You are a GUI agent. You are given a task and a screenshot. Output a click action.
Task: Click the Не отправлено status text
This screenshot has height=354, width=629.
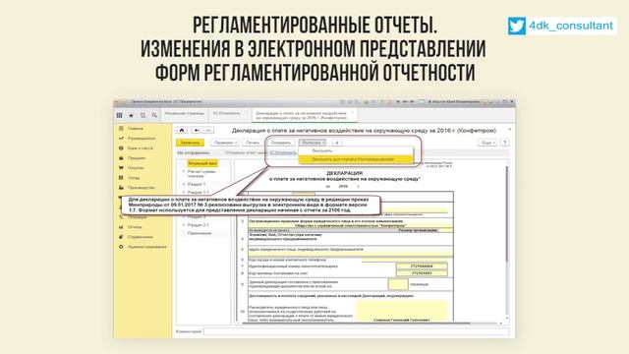pyautogui.click(x=193, y=153)
